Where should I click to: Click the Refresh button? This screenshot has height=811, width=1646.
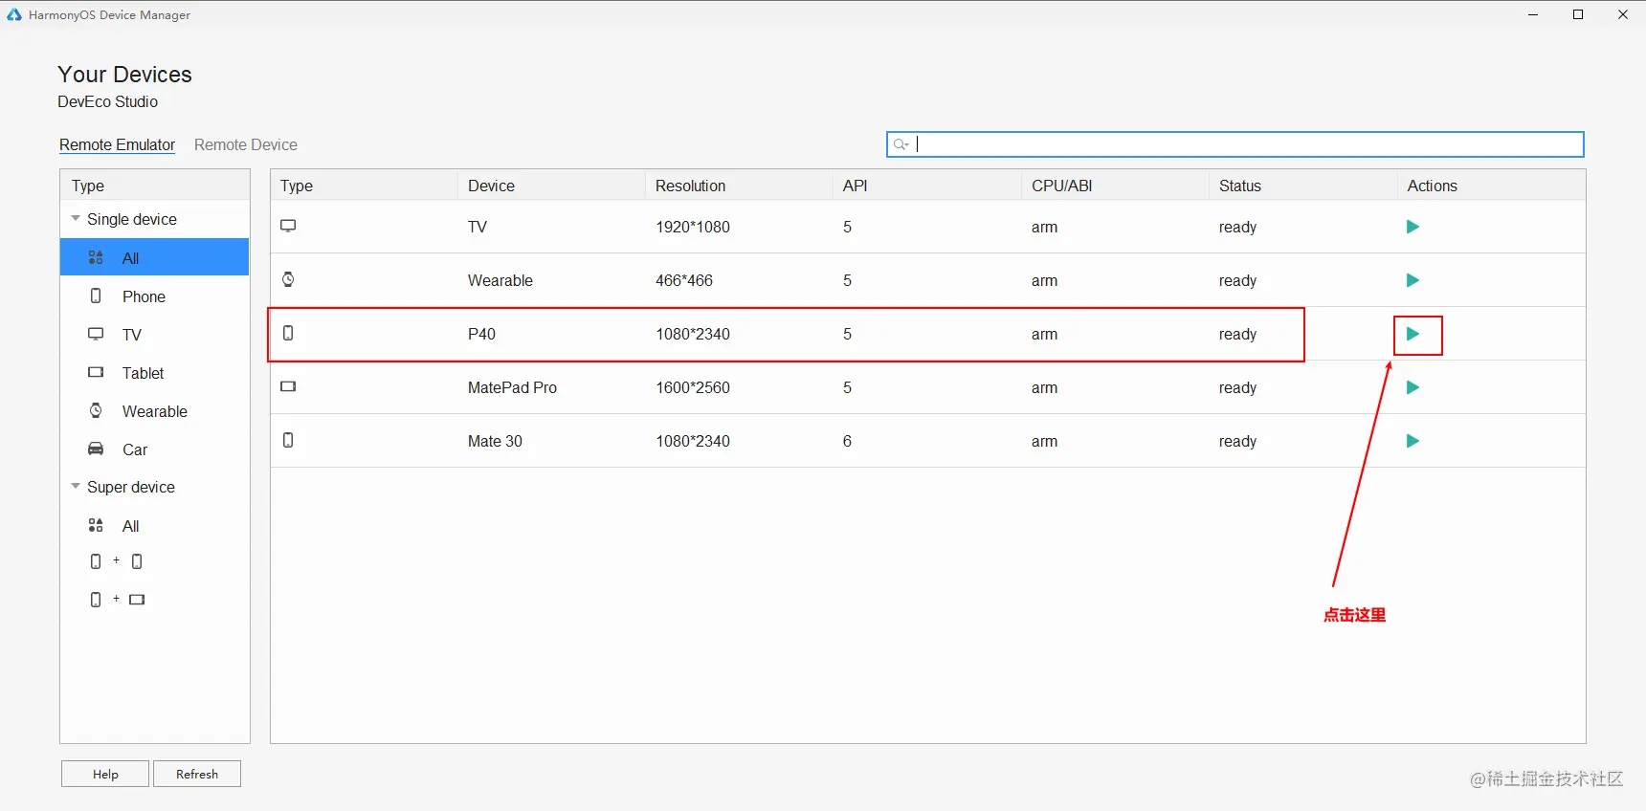tap(196, 774)
